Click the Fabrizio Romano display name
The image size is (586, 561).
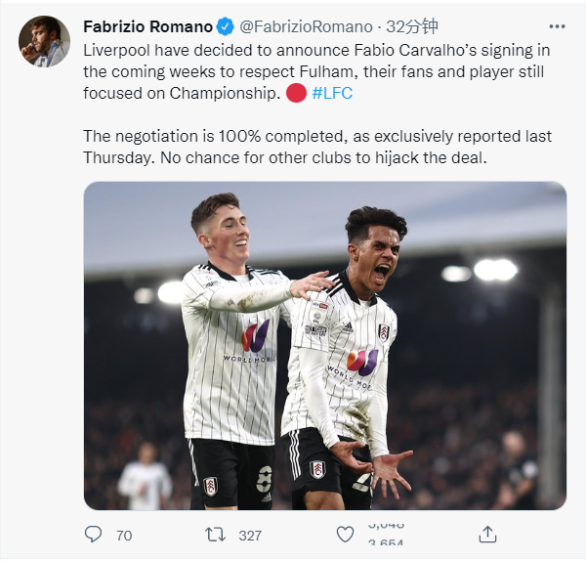146,26
